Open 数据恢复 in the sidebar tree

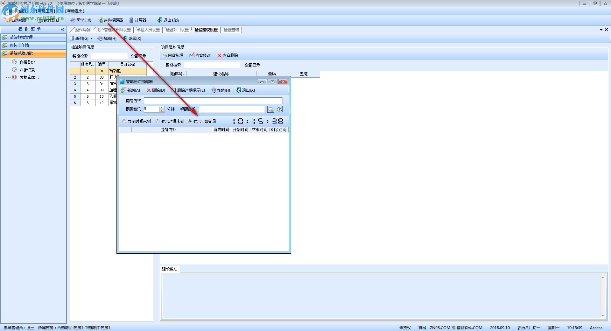pos(27,70)
